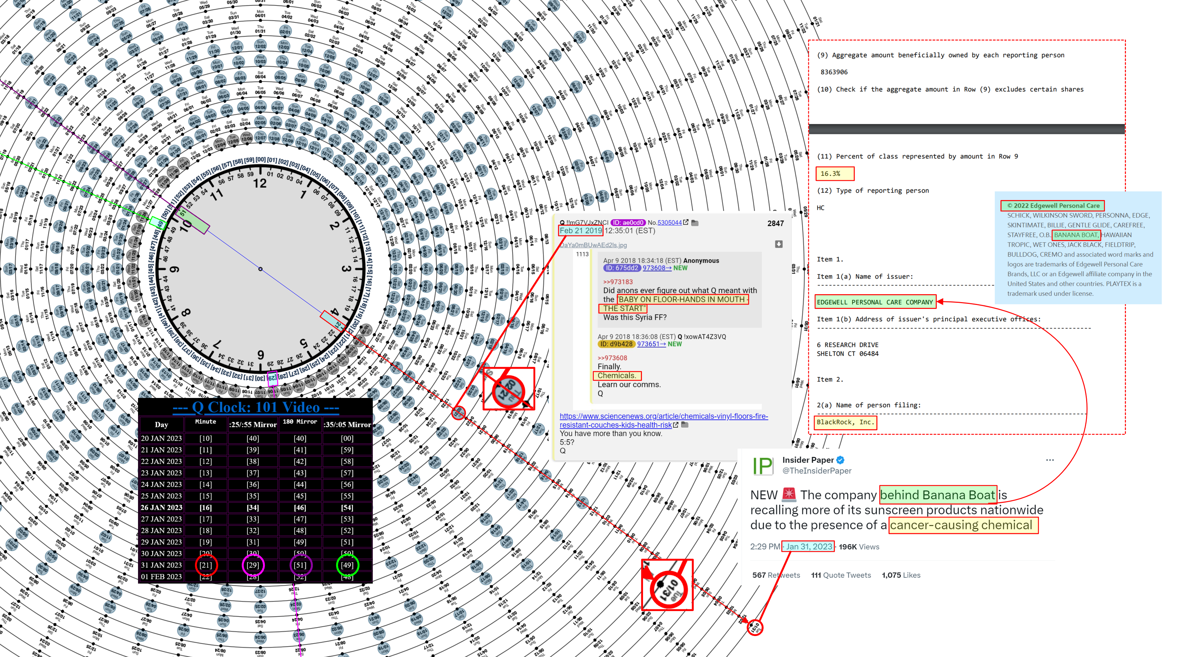Open the 1,075 Likes list
Viewport: 1177px width, 657px height.
pos(901,575)
